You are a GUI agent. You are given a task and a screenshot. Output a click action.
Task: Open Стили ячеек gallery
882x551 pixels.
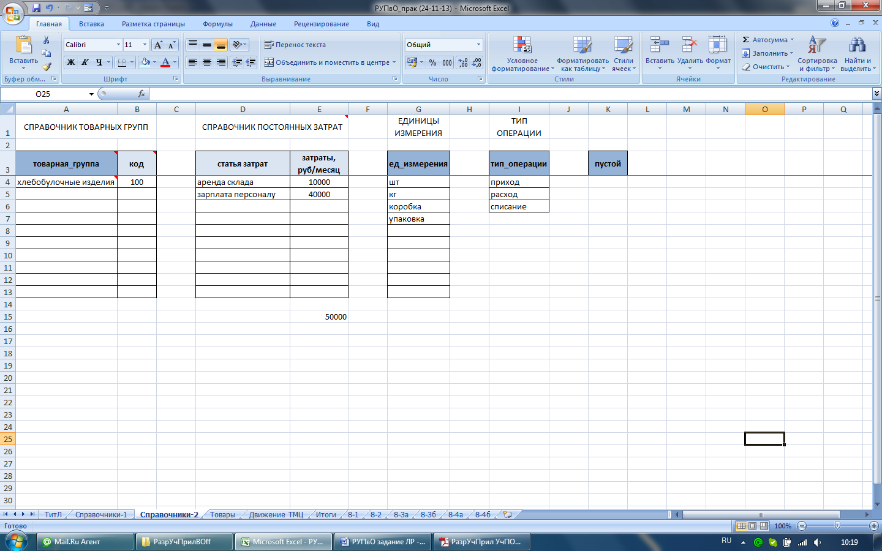coord(624,54)
